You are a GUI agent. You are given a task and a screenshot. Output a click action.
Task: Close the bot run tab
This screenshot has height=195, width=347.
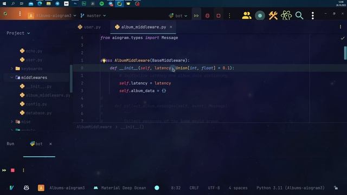pyautogui.click(x=50, y=144)
